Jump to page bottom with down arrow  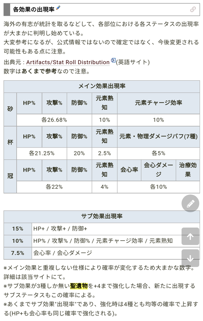pyautogui.click(x=190, y=258)
